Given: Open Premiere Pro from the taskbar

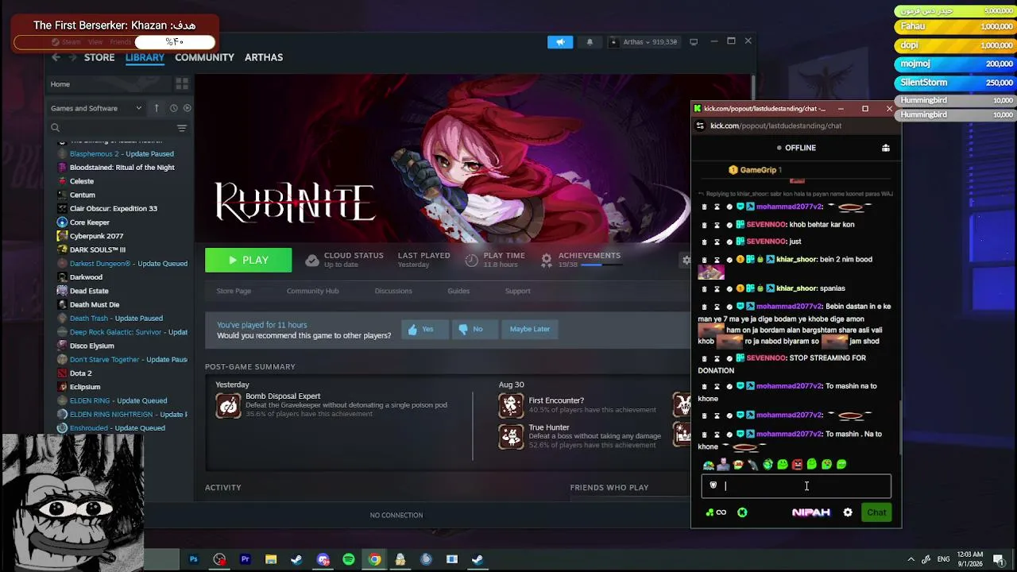Looking at the screenshot, I should click(x=245, y=559).
